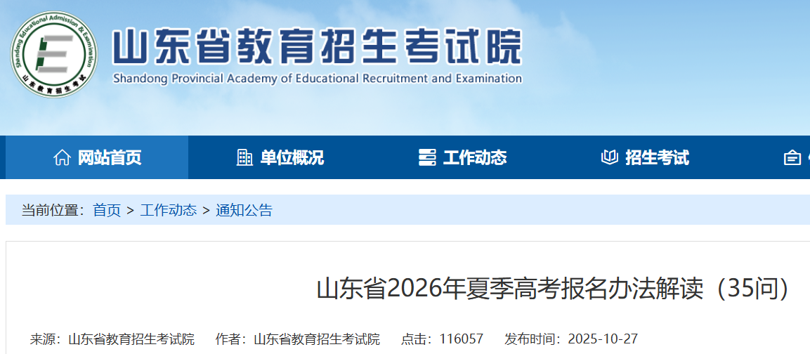Open 招生考试 from the navigation bar
The width and height of the screenshot is (810, 354).
pos(657,157)
